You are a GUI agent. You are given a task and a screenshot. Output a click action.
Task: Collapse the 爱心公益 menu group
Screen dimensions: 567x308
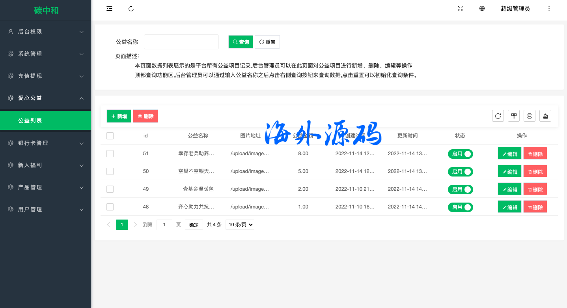point(45,98)
